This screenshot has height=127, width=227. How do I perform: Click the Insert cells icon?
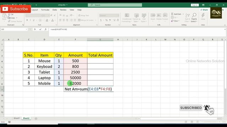pyautogui.click(x=153, y=15)
